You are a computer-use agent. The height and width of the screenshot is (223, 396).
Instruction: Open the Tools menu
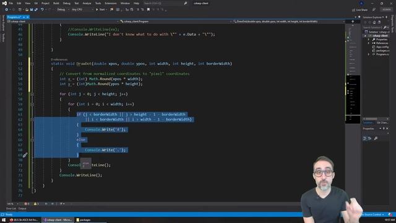click(x=98, y=3)
